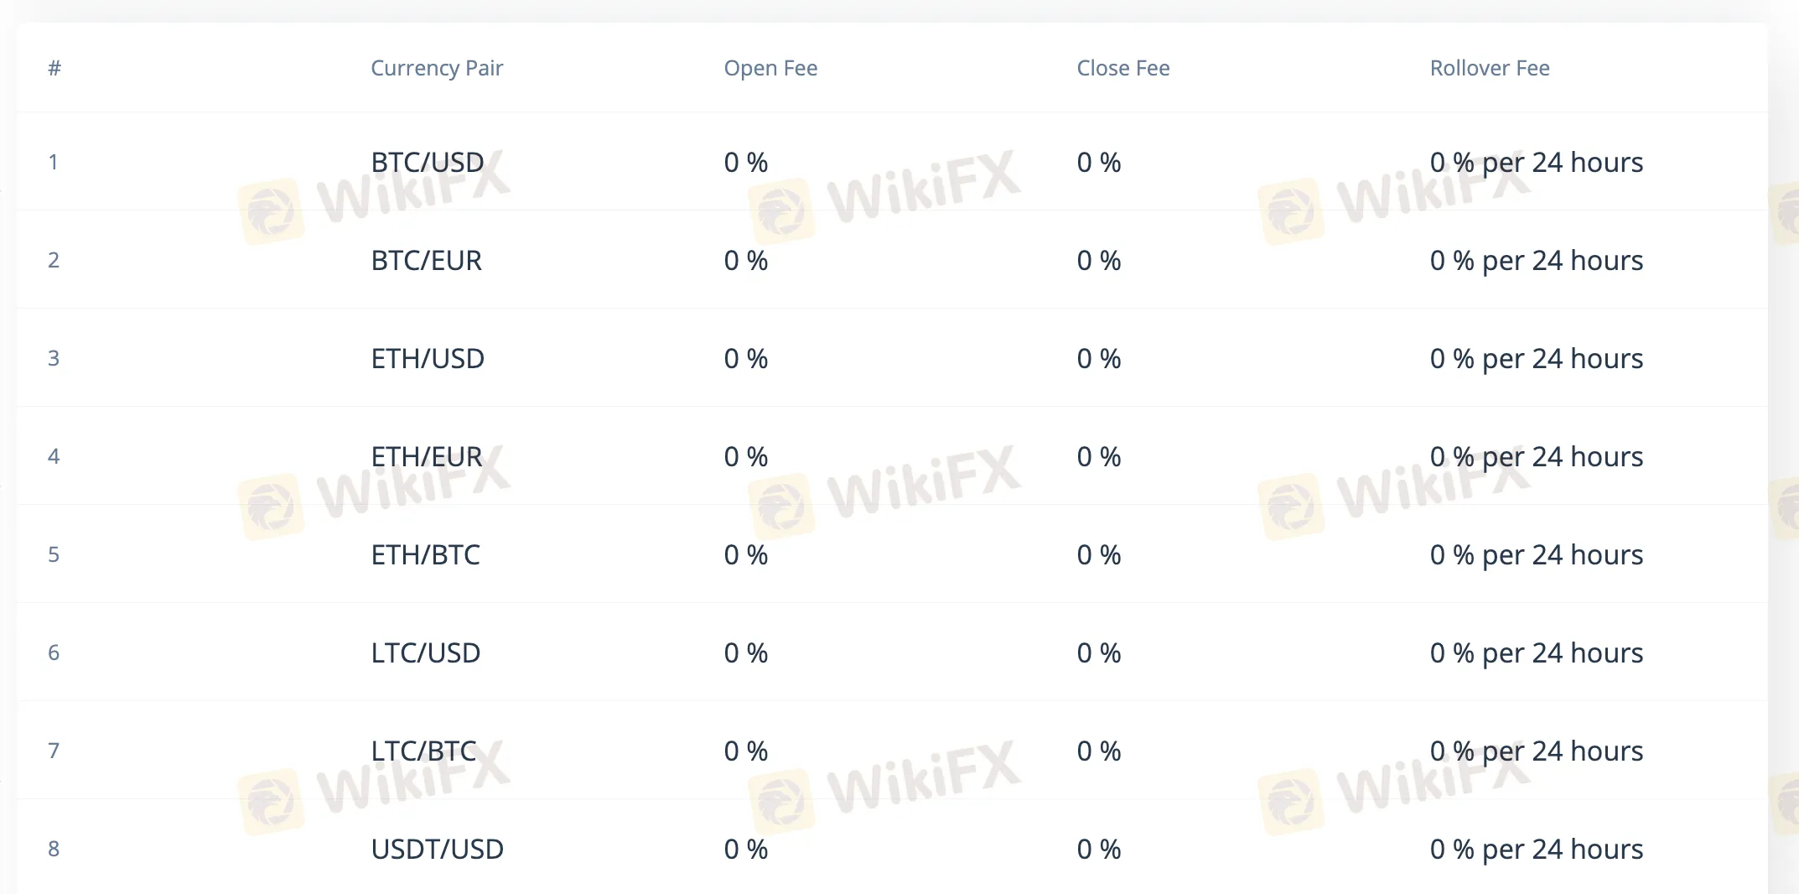1799x894 pixels.
Task: Select the ETH/BTC currency pair cell
Action: (426, 554)
